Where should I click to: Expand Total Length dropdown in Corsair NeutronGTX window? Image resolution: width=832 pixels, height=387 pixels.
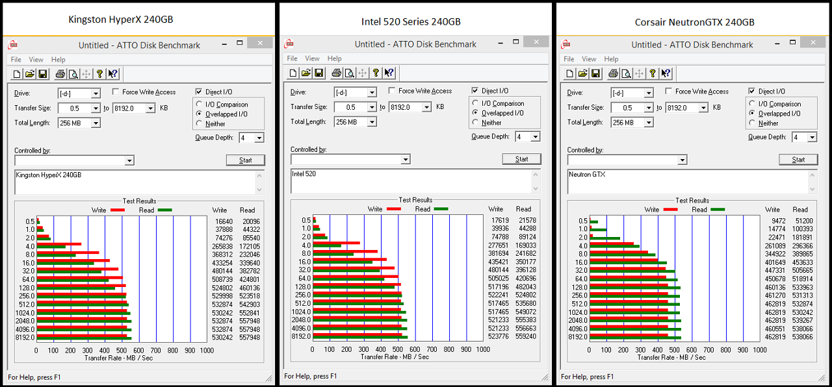pos(649,123)
